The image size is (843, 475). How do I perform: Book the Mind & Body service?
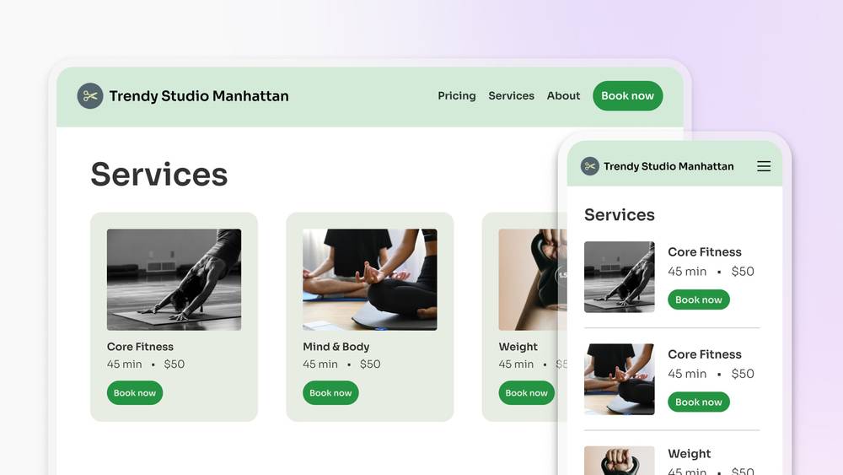pos(330,392)
